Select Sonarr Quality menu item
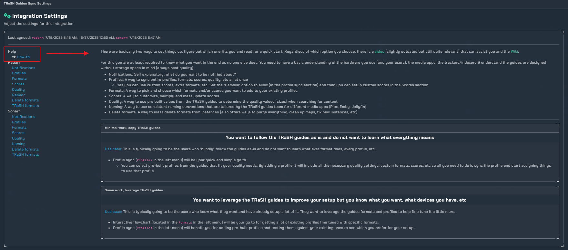The image size is (568, 250). pyautogui.click(x=18, y=138)
